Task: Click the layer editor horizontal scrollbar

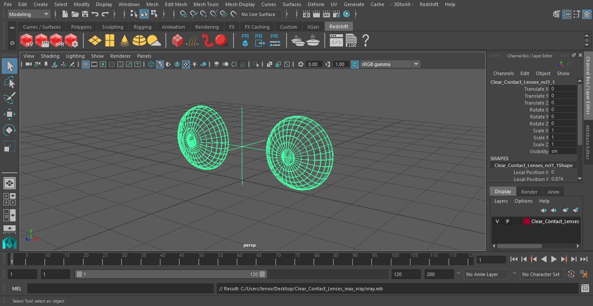Action: (x=519, y=246)
